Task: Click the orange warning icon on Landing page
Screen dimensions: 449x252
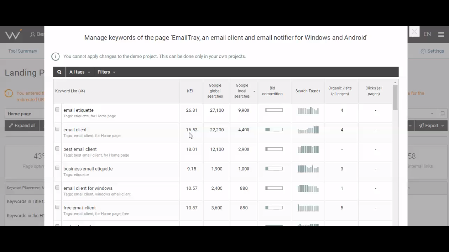Action: coord(9,94)
